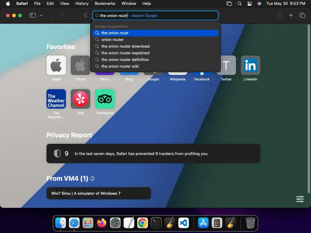Click the Safari icon in the Dock
The image size is (311, 233).
[74, 223]
